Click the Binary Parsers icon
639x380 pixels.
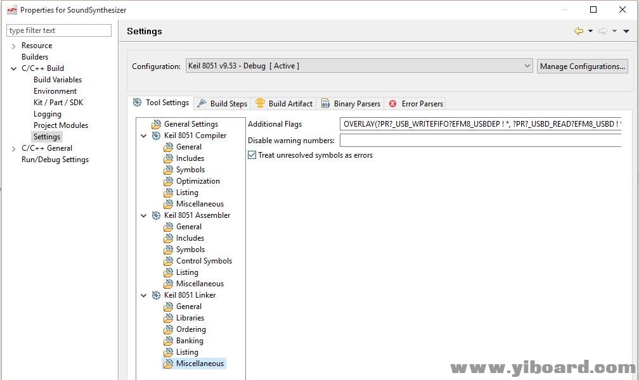[x=325, y=103]
